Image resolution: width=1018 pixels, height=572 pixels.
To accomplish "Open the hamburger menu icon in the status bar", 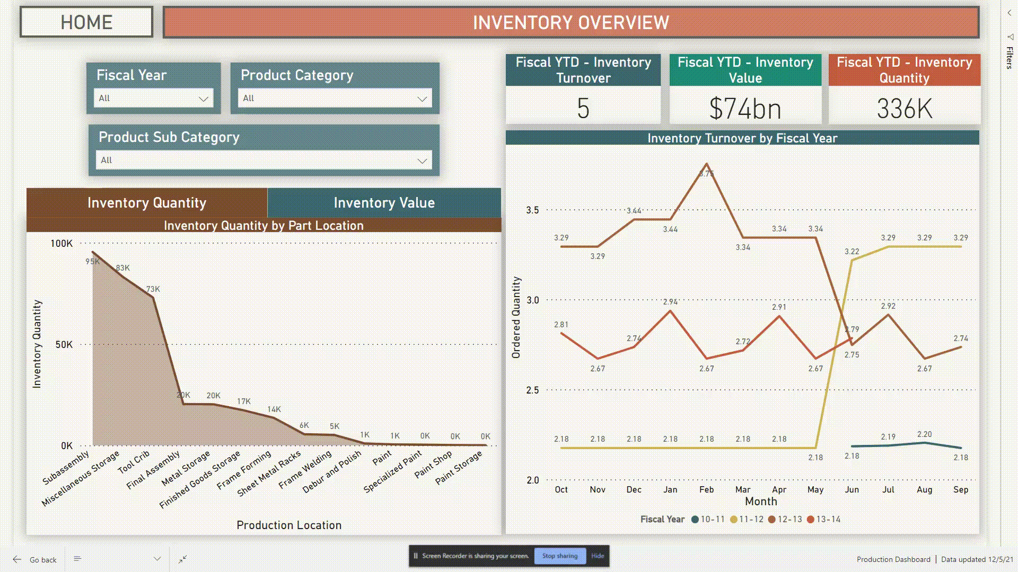I will tap(77, 559).
